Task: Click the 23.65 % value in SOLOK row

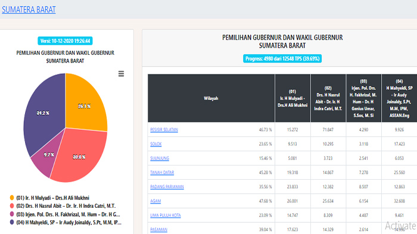Action: [266, 144]
